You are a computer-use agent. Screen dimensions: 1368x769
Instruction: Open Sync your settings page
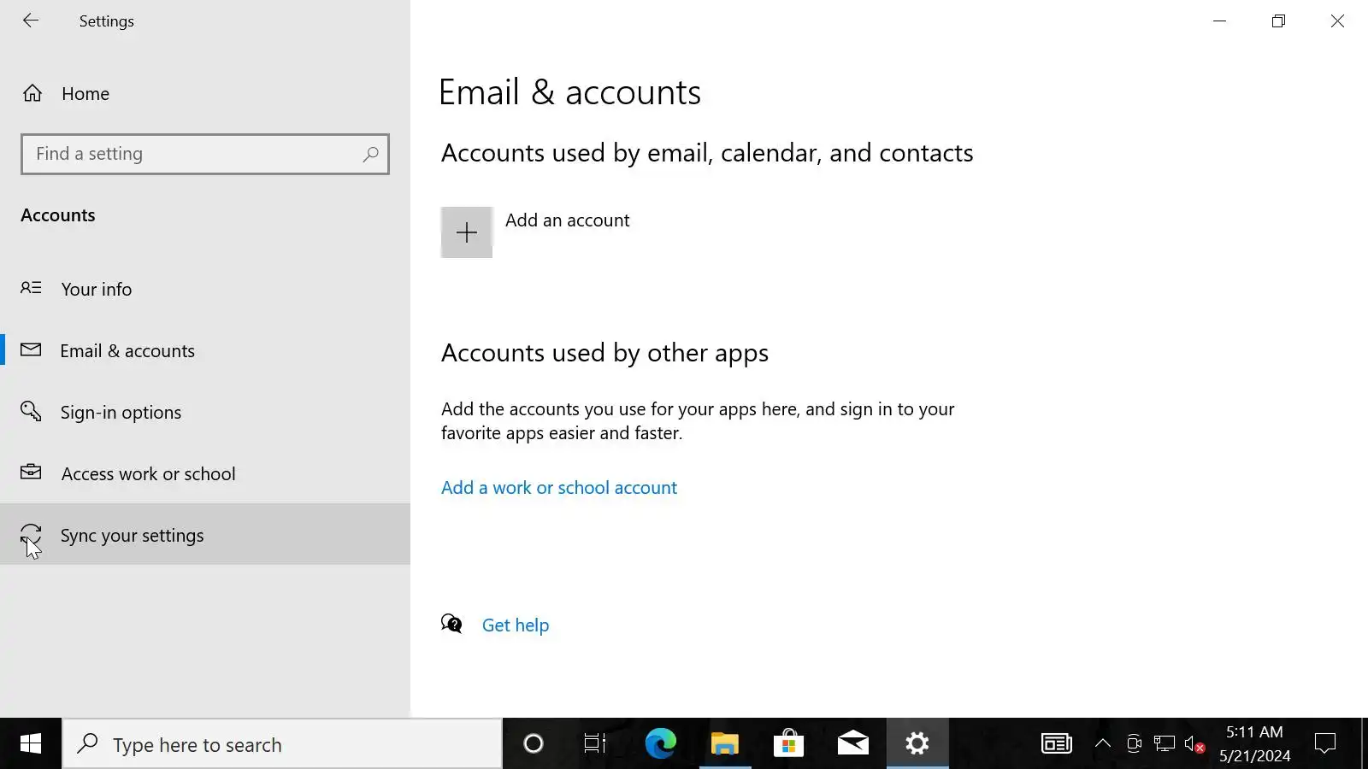[x=205, y=535]
